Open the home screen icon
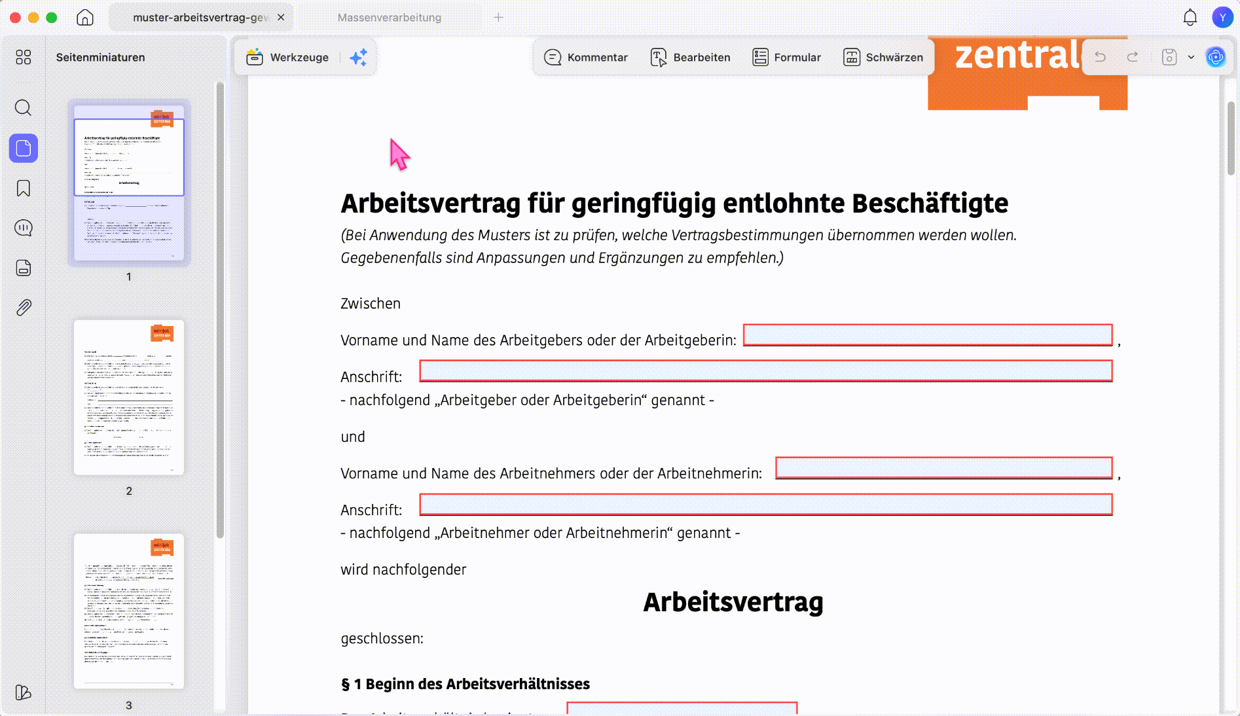This screenshot has width=1240, height=716. click(x=85, y=18)
